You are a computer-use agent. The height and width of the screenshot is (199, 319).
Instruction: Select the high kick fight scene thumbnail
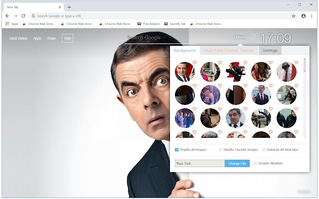261,118
